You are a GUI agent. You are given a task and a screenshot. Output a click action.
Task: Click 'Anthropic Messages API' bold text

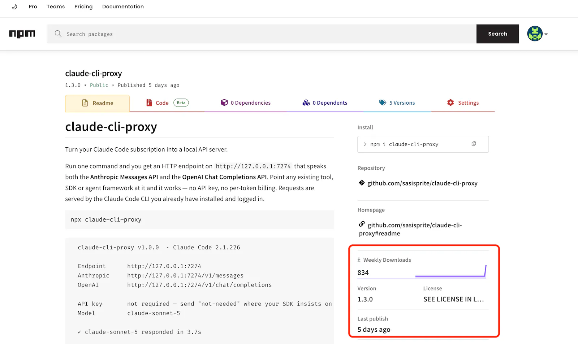pyautogui.click(x=124, y=177)
